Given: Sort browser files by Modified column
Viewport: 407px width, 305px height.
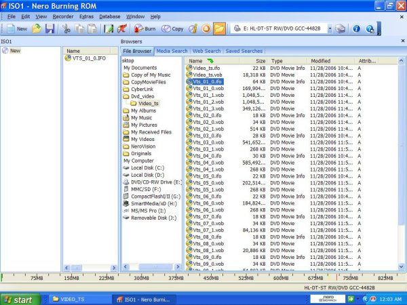Looking at the screenshot, I should point(331,61).
